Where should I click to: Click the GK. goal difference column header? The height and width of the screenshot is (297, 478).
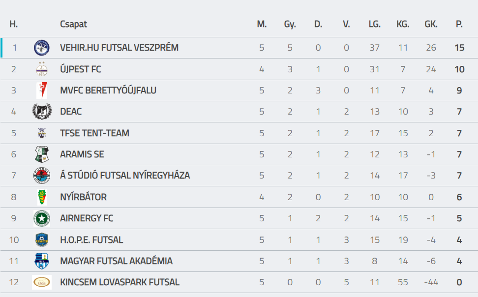click(431, 24)
